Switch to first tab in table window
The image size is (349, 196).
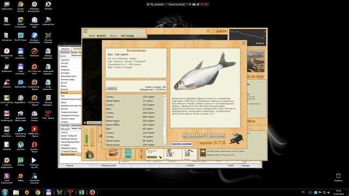pos(65,48)
